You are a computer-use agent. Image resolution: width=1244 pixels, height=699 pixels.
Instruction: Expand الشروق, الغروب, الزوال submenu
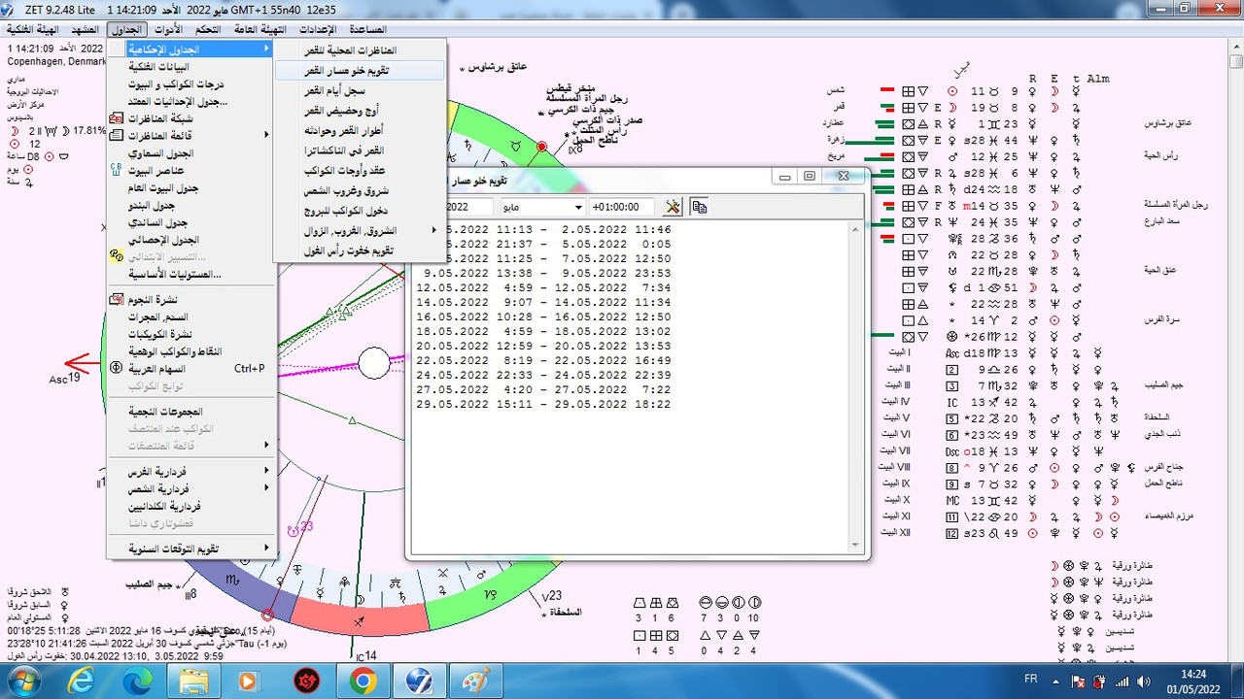(x=359, y=231)
